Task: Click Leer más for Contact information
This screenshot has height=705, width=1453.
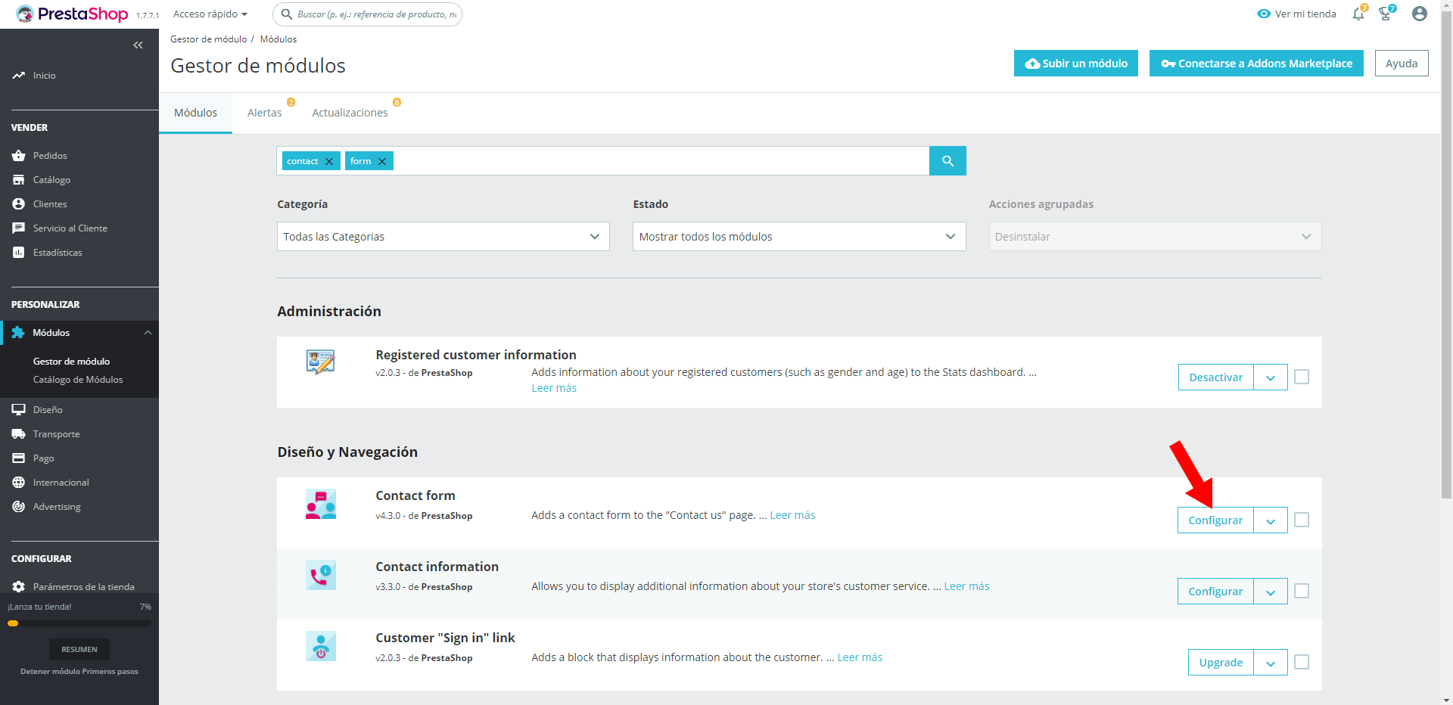Action: click(x=966, y=586)
